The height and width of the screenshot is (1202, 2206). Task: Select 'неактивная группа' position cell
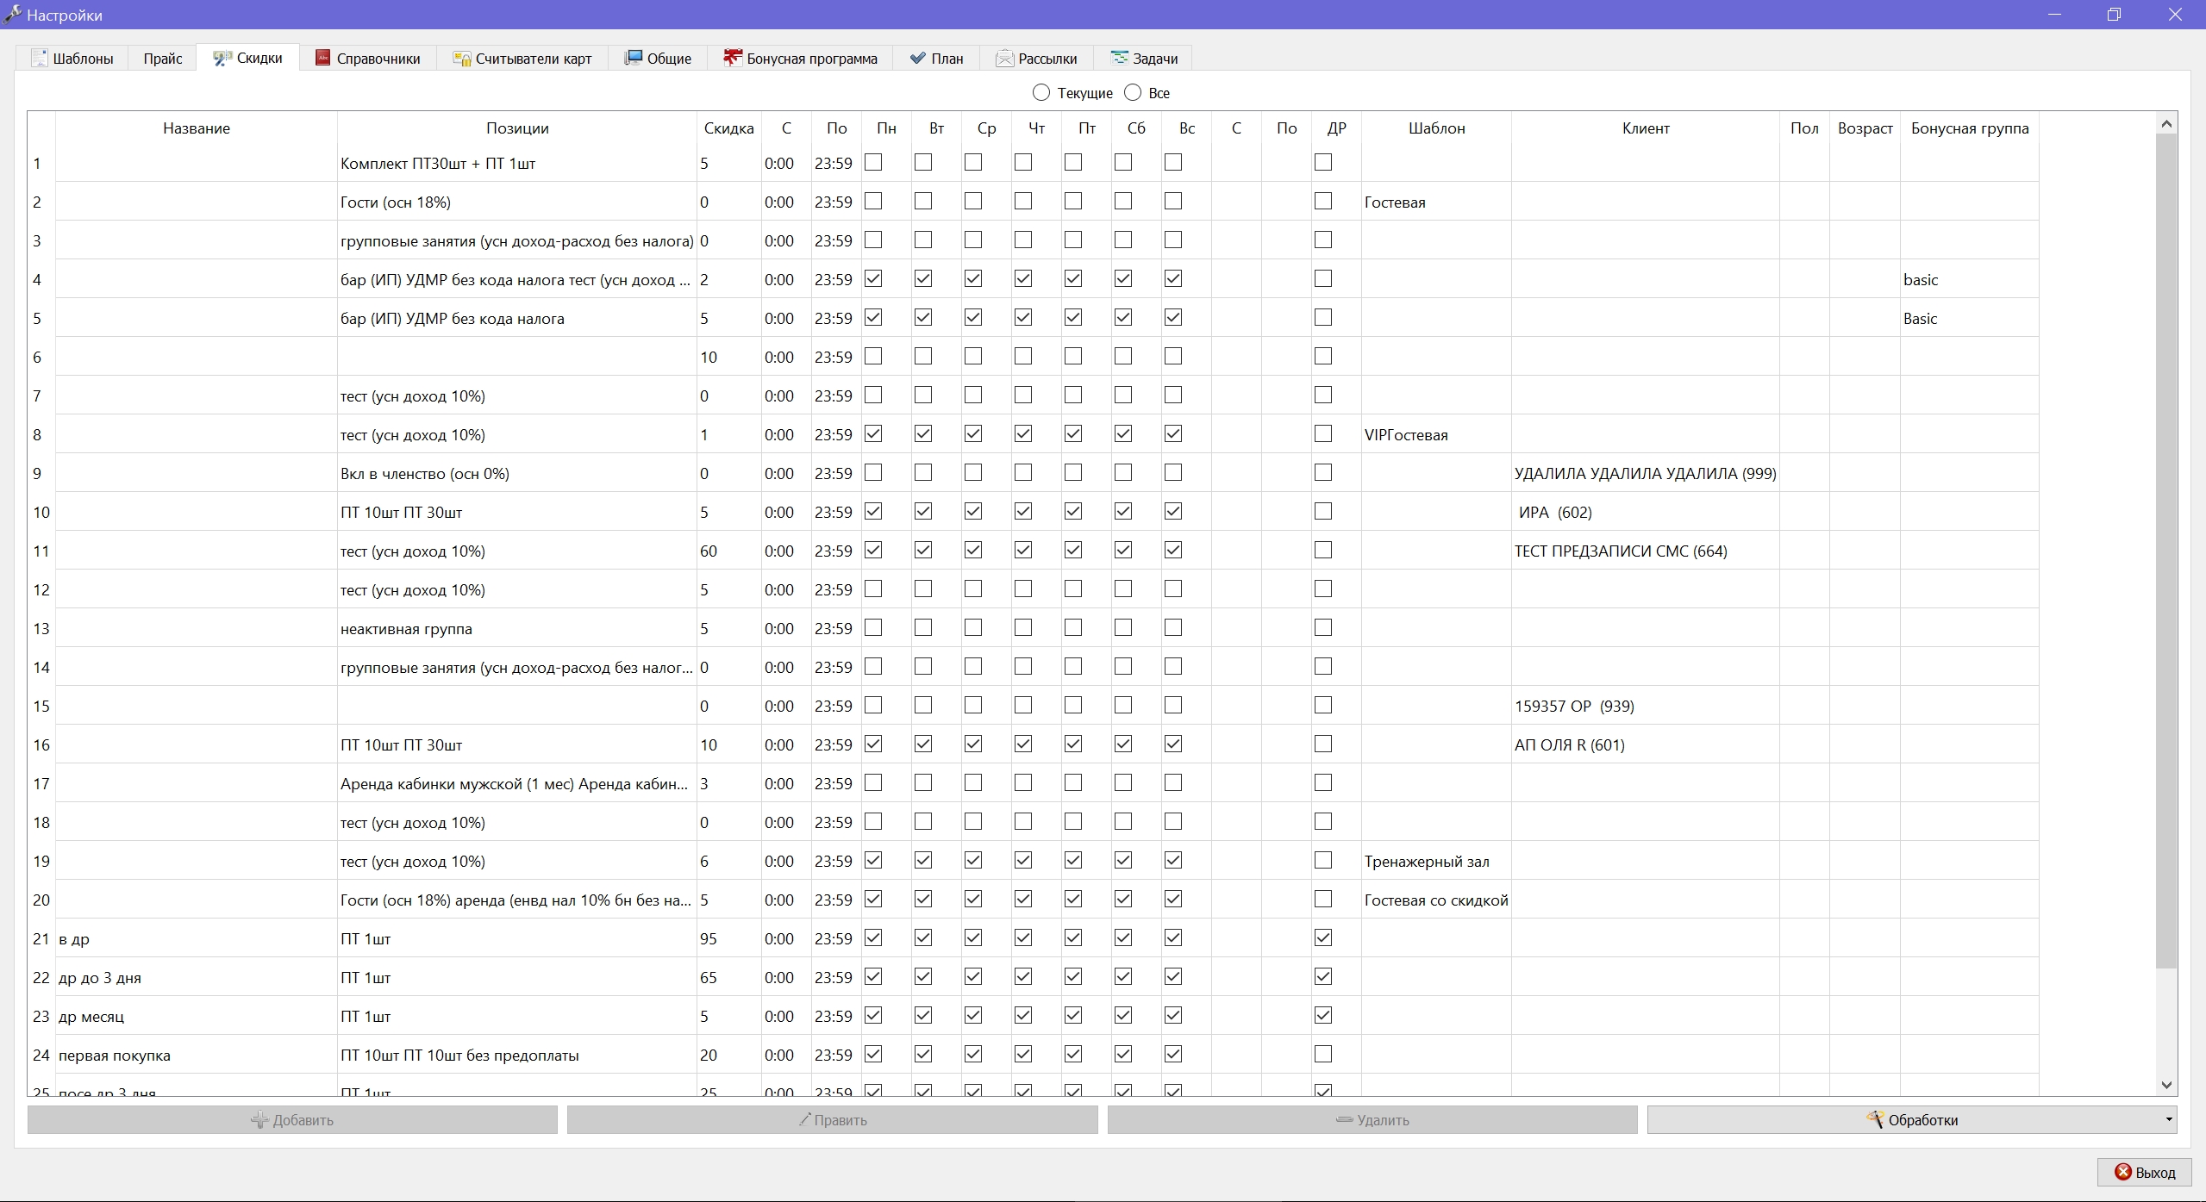click(x=517, y=628)
